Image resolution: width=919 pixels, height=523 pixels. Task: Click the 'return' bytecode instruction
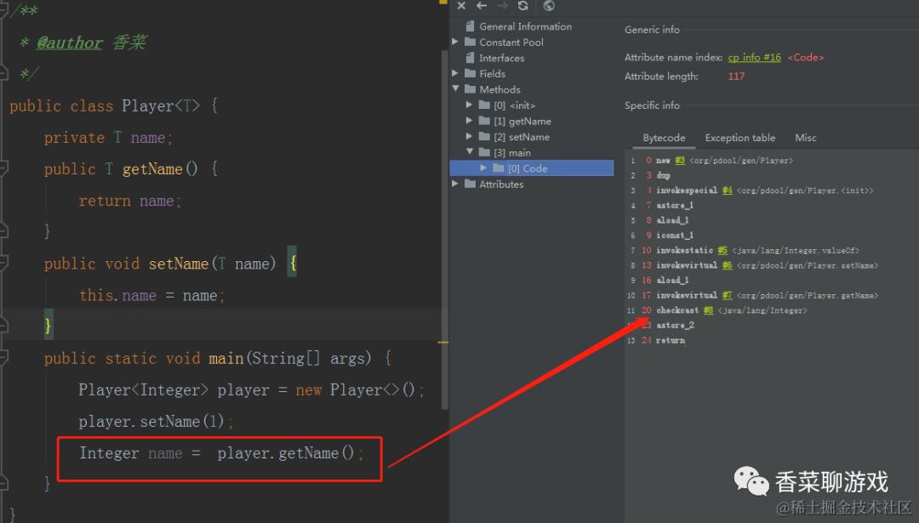pos(671,340)
